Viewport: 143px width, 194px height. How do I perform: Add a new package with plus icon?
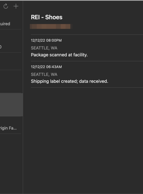click(16, 6)
